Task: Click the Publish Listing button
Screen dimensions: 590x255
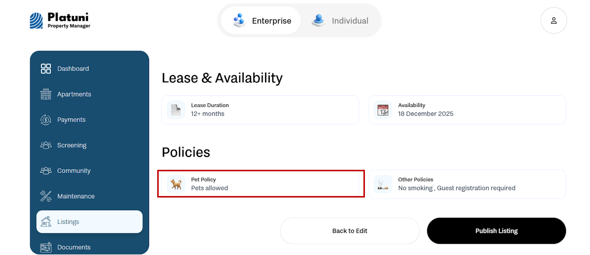Action: (x=496, y=231)
